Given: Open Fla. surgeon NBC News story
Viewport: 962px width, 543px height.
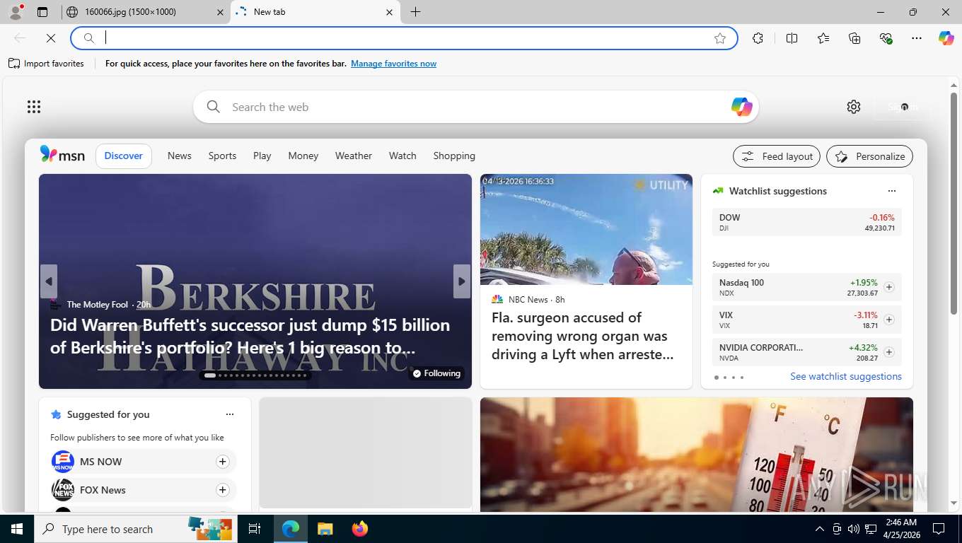Looking at the screenshot, I should tap(583, 336).
